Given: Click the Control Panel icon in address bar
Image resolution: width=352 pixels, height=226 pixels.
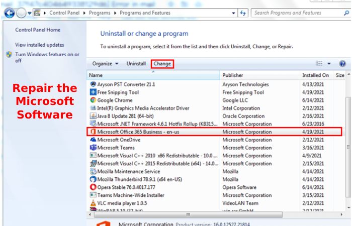Looking at the screenshot, I should (x=37, y=13).
